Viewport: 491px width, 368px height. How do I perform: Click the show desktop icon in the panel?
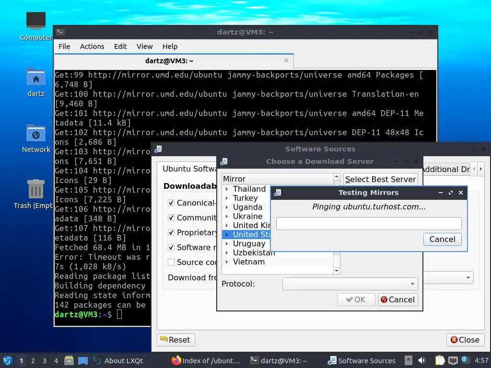[83, 360]
